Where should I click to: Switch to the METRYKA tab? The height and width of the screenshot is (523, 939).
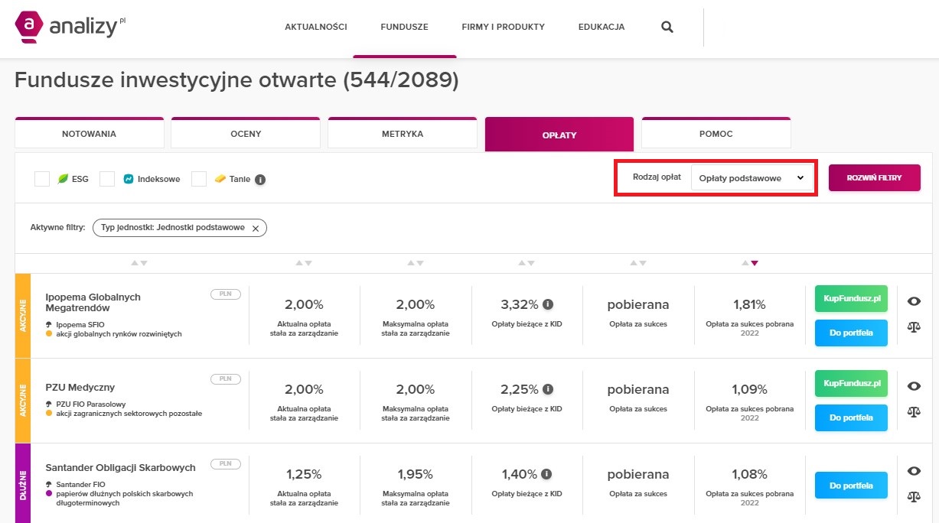[403, 134]
